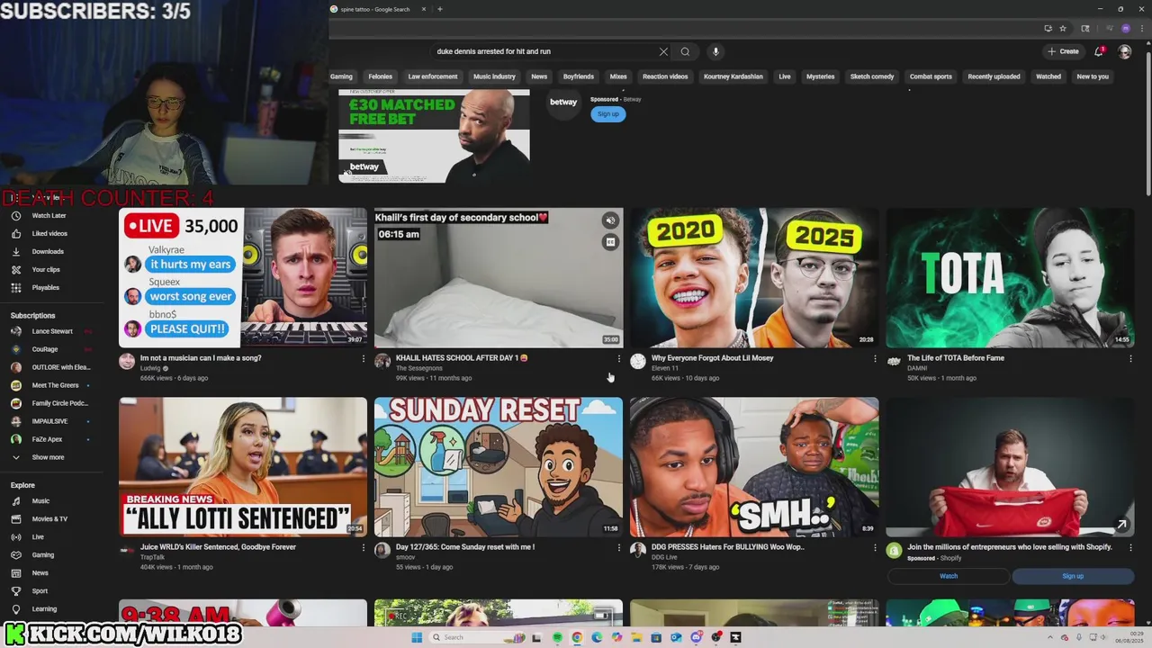Toggle captions on Khalil video preview

(610, 242)
